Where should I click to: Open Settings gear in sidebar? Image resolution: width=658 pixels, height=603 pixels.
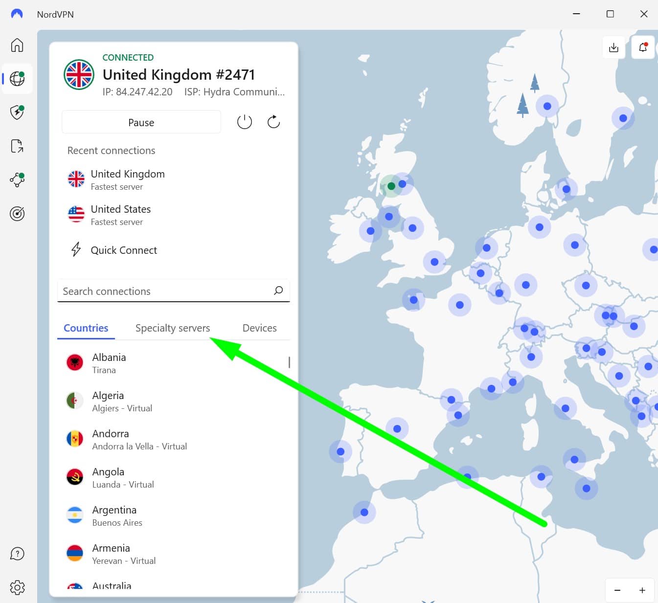tap(17, 587)
